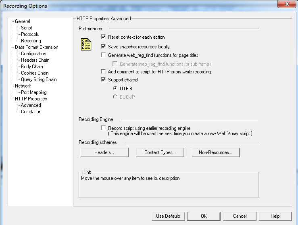
Task: Select General in the options tree
Action: click(23, 21)
